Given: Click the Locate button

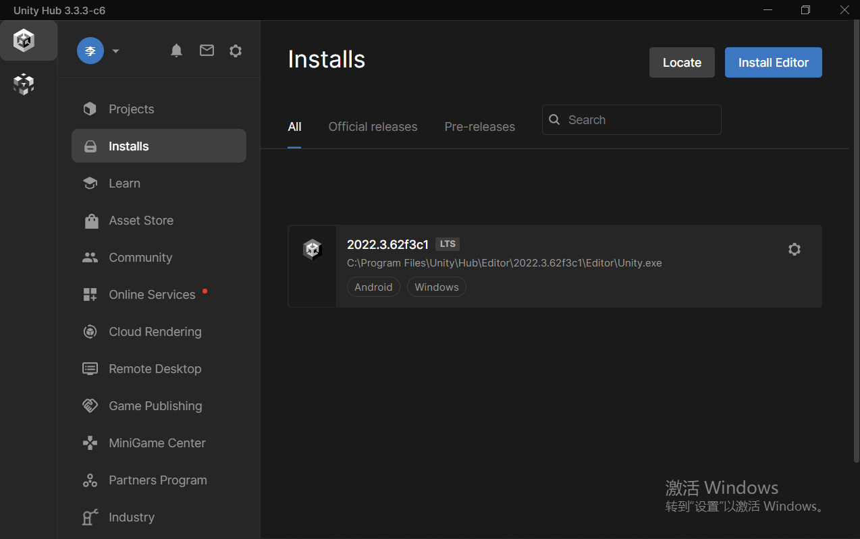Looking at the screenshot, I should (682, 63).
